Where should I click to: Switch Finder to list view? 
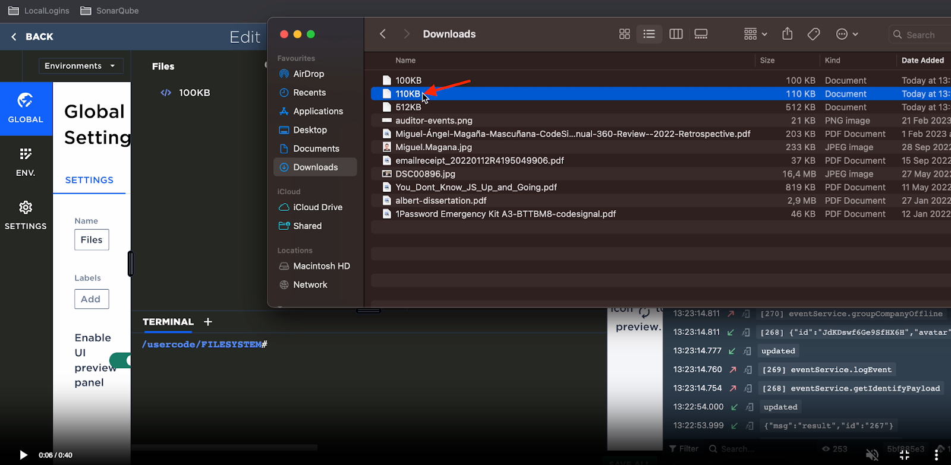click(649, 34)
